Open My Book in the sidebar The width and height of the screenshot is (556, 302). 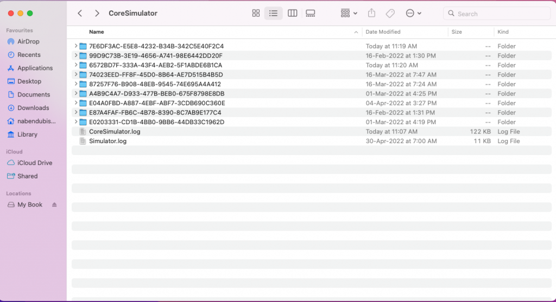click(30, 204)
